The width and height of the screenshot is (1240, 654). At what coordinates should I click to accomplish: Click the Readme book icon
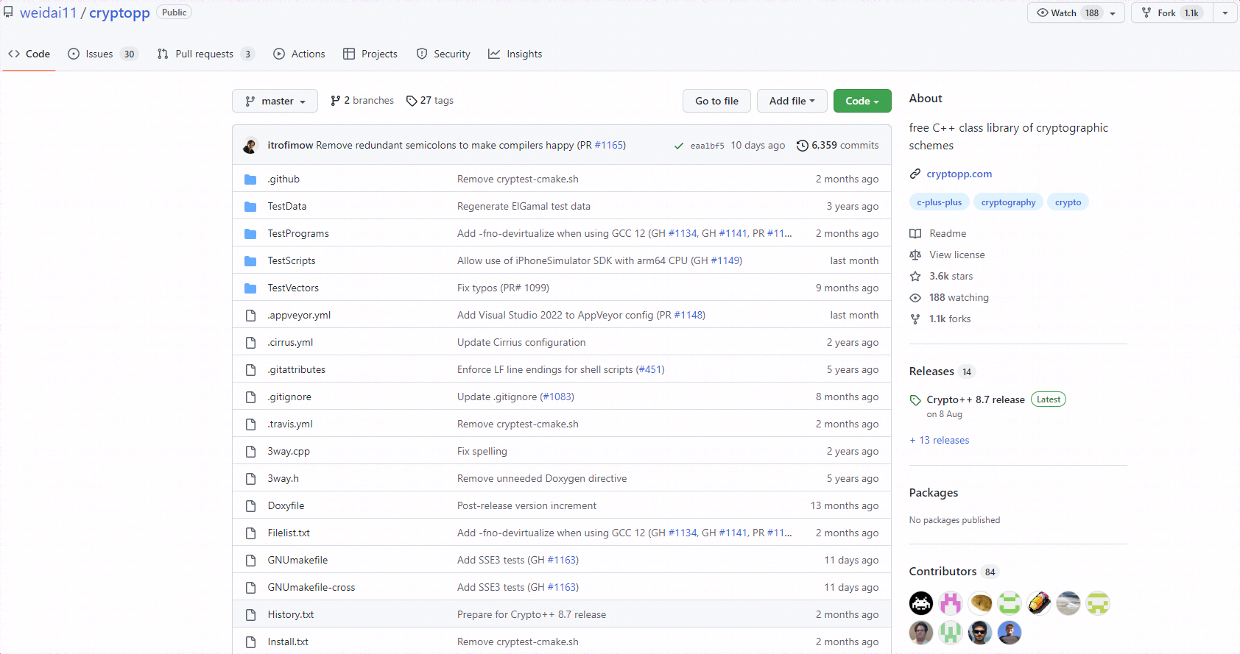915,234
